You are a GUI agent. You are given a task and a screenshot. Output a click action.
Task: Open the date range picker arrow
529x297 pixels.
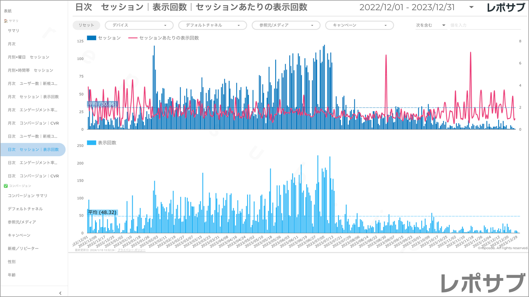pyautogui.click(x=471, y=7)
